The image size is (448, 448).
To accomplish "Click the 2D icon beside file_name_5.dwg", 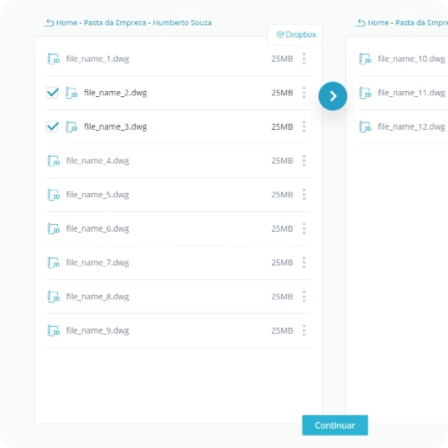I will tap(54, 195).
